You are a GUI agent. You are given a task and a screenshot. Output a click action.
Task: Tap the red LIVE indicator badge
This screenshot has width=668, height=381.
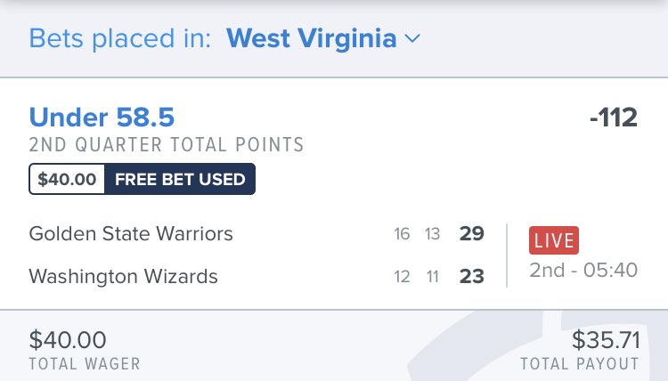pos(554,240)
